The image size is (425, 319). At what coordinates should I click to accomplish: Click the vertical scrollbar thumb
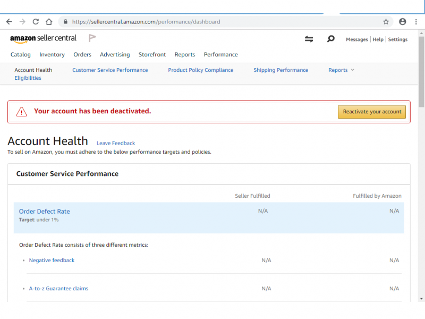pos(421,72)
